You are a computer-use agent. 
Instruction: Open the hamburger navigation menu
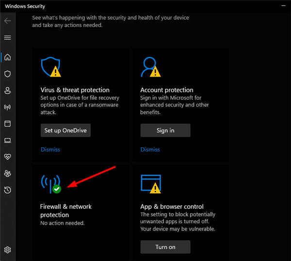(7, 38)
